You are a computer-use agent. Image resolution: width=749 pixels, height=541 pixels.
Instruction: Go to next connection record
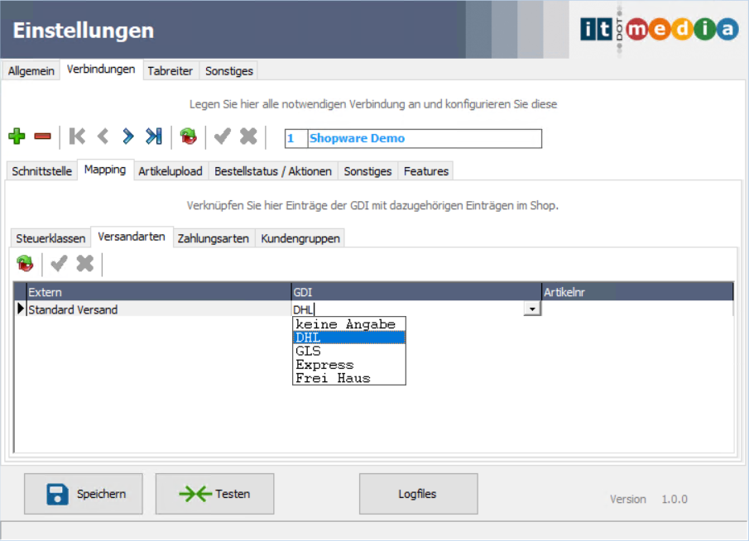(127, 136)
